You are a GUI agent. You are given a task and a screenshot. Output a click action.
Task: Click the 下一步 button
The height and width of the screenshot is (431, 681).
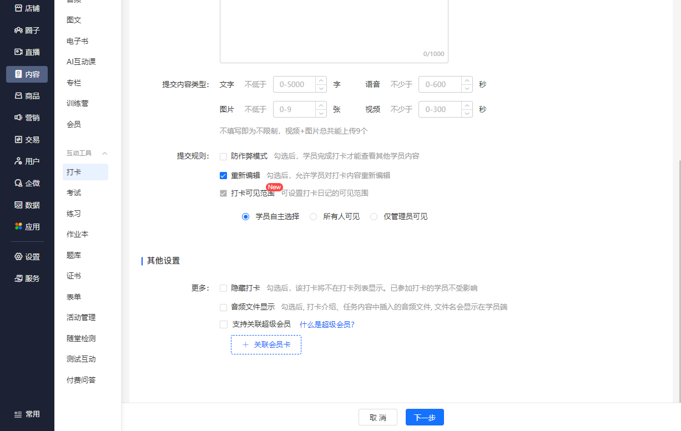[424, 417]
